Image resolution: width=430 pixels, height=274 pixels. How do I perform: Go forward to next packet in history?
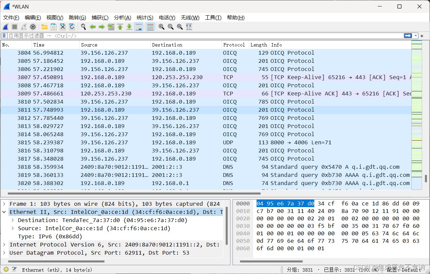click(101, 27)
